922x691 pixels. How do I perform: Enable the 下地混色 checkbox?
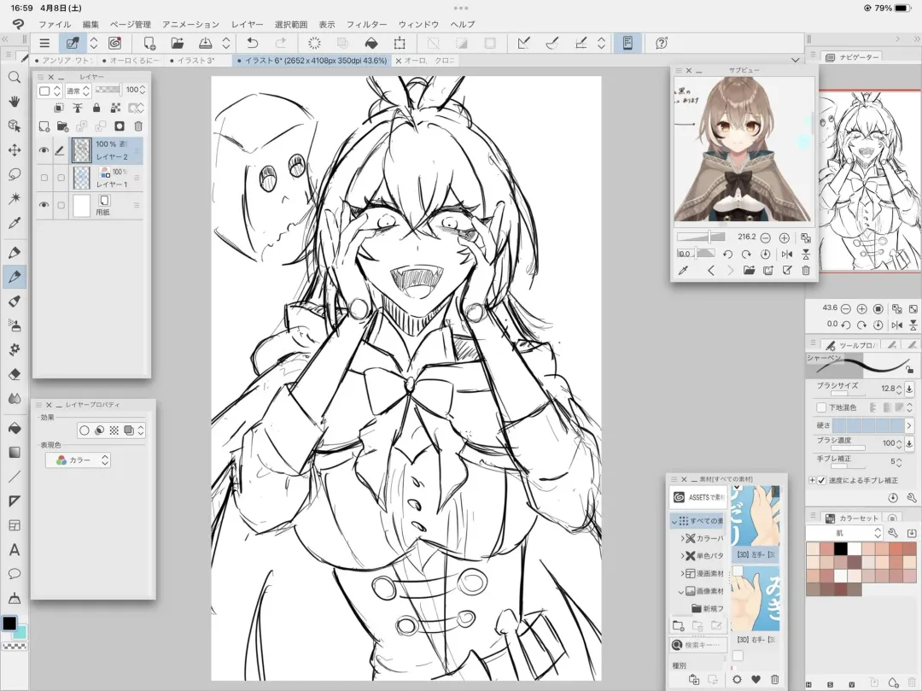pyautogui.click(x=821, y=408)
